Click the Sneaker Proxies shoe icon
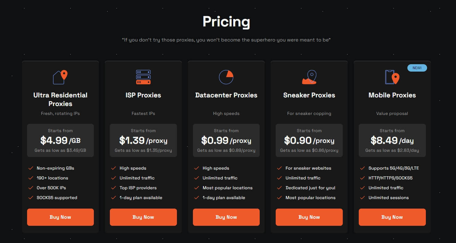 click(309, 77)
